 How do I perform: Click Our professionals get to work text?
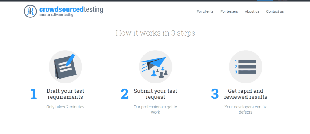point(155,110)
